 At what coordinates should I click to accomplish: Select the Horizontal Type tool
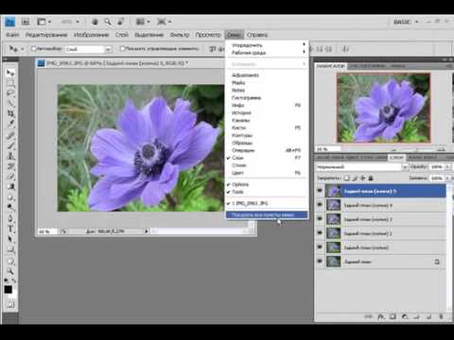click(10, 229)
